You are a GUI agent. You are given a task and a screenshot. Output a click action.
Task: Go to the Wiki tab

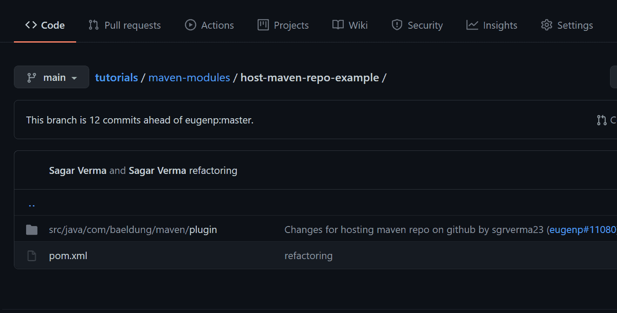click(350, 25)
